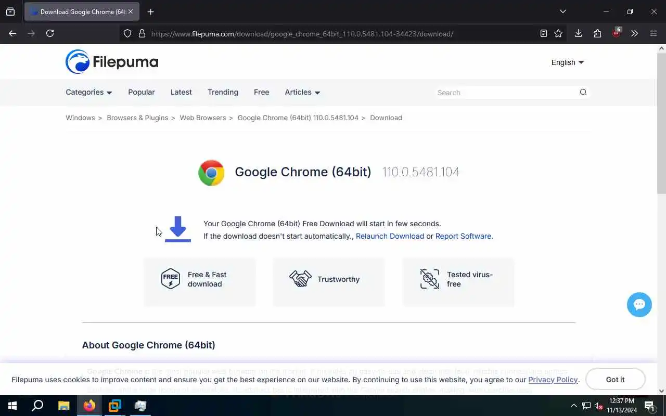The height and width of the screenshot is (416, 666).
Task: Close the Download Google Chrome tab
Action: 131,11
